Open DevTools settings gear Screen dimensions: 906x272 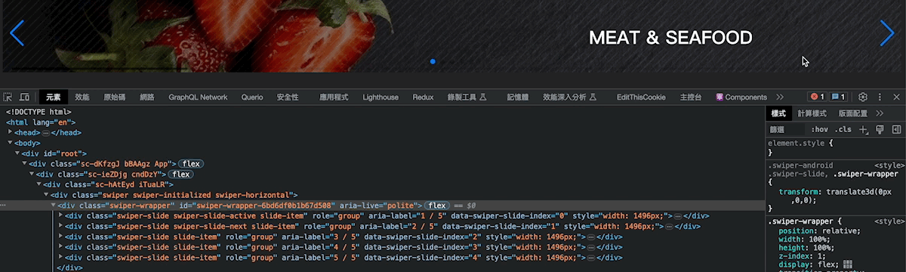click(x=863, y=97)
